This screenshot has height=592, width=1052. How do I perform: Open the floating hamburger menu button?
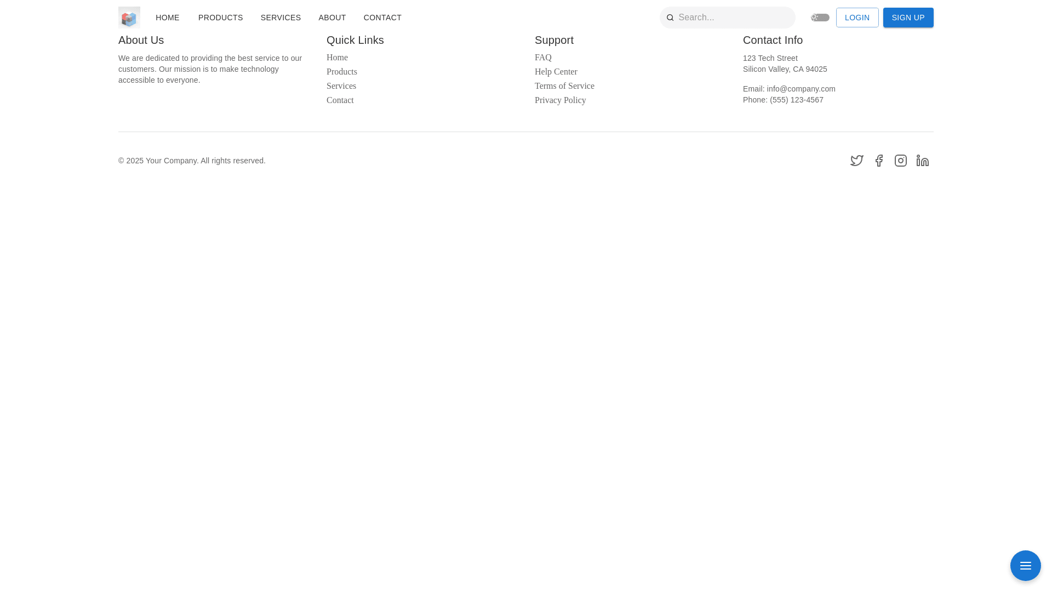tap(1025, 566)
